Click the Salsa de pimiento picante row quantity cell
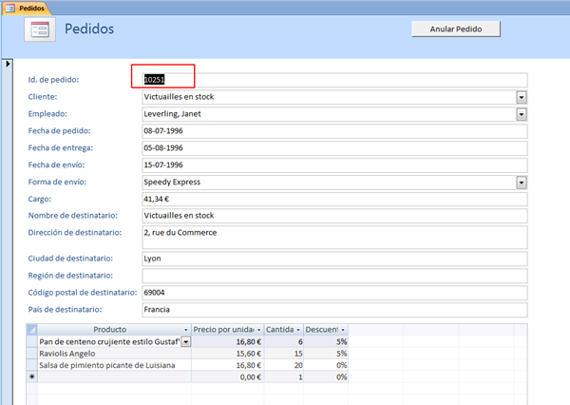This screenshot has height=405, width=570. pyautogui.click(x=284, y=364)
